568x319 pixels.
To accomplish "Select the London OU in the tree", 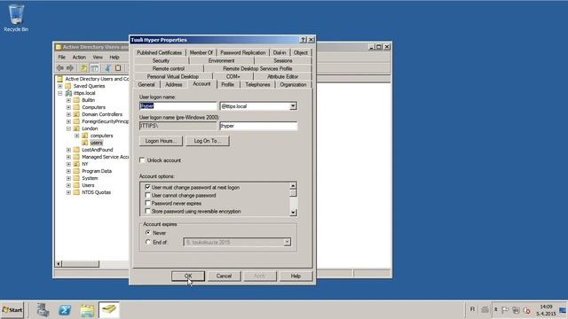I will pos(90,128).
